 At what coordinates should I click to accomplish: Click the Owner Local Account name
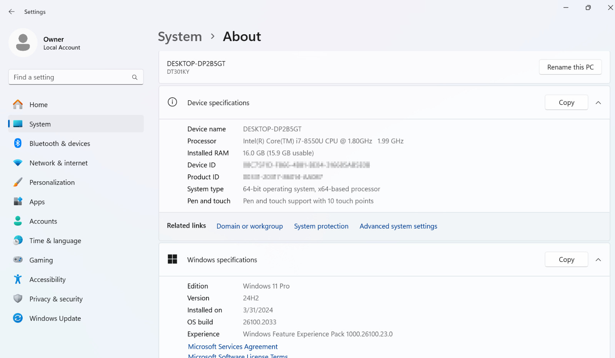pos(61,43)
